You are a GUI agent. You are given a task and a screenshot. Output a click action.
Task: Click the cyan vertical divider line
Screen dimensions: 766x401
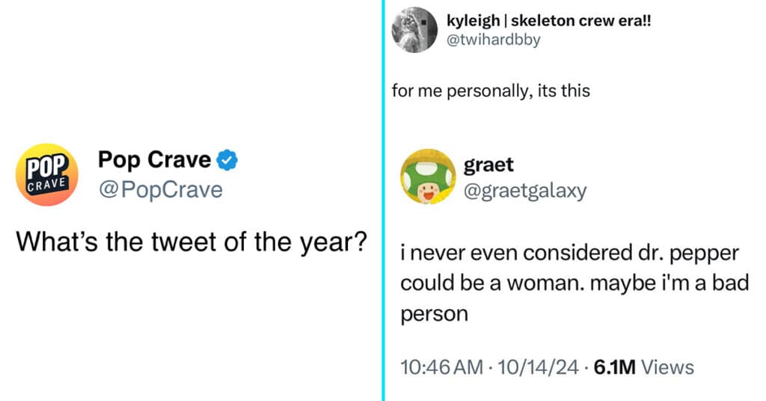pyautogui.click(x=384, y=200)
